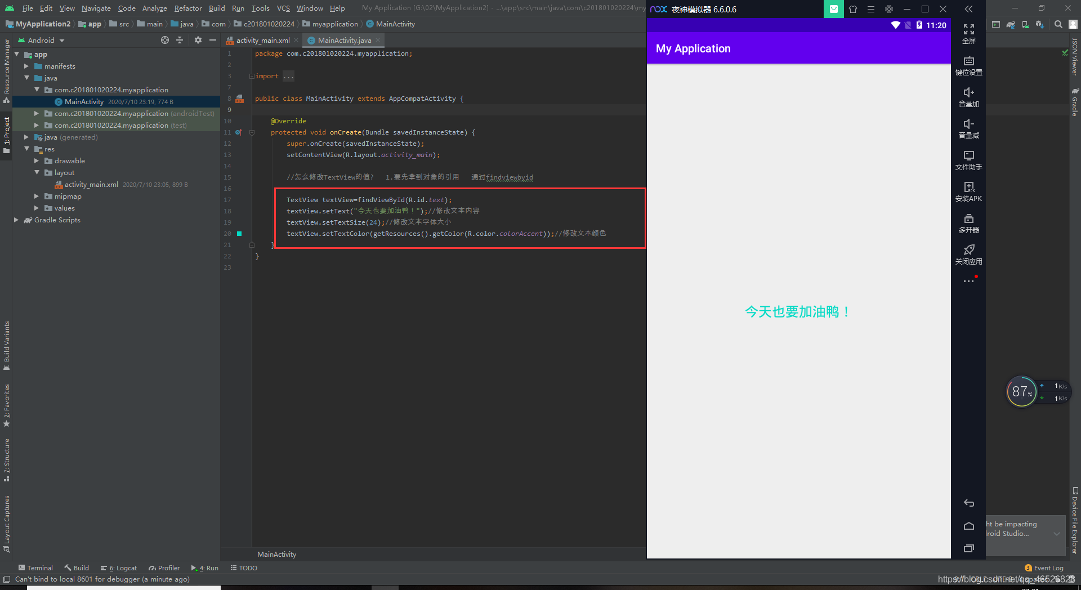Click override gutter icon on line 11
The width and height of the screenshot is (1081, 590).
click(x=238, y=132)
